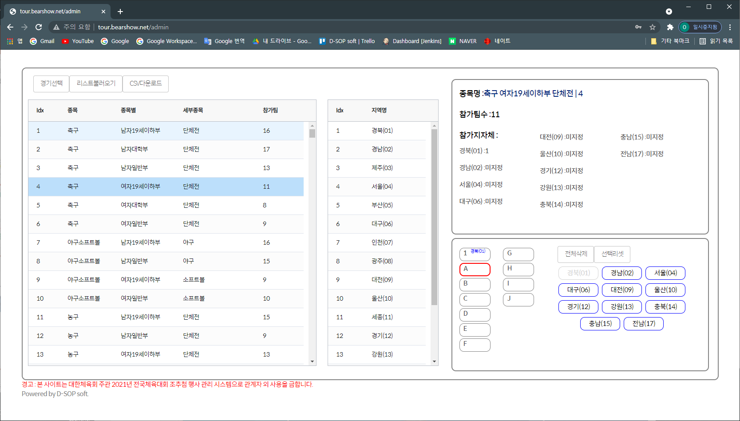Open the Chrome three-dot menu
The height and width of the screenshot is (421, 740).
pyautogui.click(x=730, y=27)
